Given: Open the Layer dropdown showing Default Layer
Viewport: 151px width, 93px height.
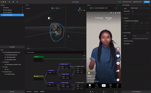Looking at the screenshot, I should (x=140, y=8).
